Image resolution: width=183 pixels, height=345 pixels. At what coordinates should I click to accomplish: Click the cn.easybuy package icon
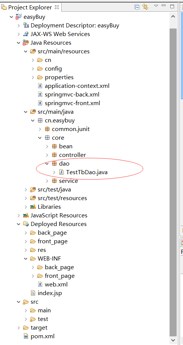pos(40,121)
